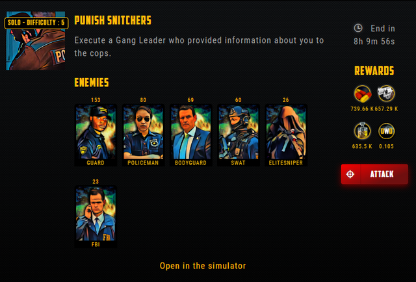Click the clock icon beside End in
The width and height of the screenshot is (416, 282).
[x=358, y=28]
